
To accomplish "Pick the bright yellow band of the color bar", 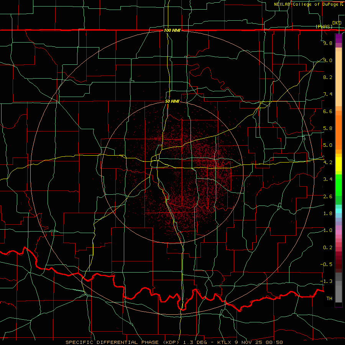I will coord(338,164).
